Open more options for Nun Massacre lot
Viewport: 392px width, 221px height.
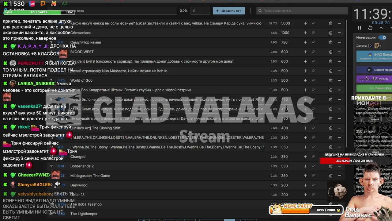coord(339,71)
